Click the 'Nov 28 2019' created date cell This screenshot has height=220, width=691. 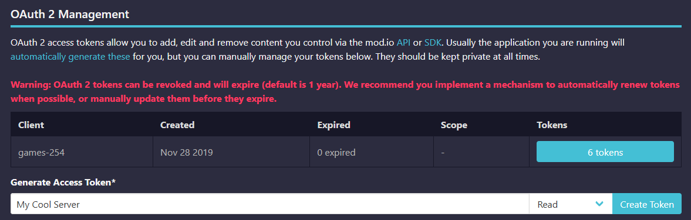[231, 152]
